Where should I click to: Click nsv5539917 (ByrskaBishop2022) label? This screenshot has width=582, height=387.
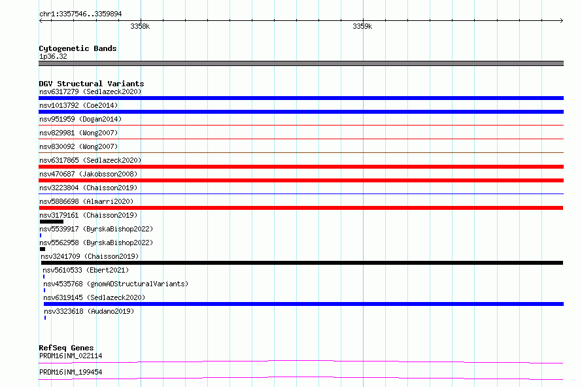(96, 229)
